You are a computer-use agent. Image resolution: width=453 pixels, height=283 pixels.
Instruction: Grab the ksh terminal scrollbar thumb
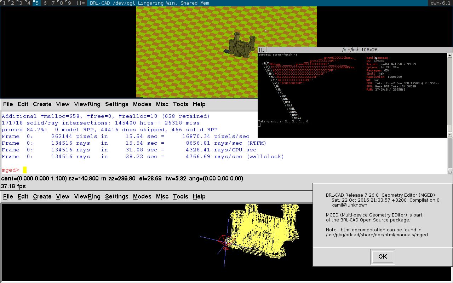coord(450,128)
